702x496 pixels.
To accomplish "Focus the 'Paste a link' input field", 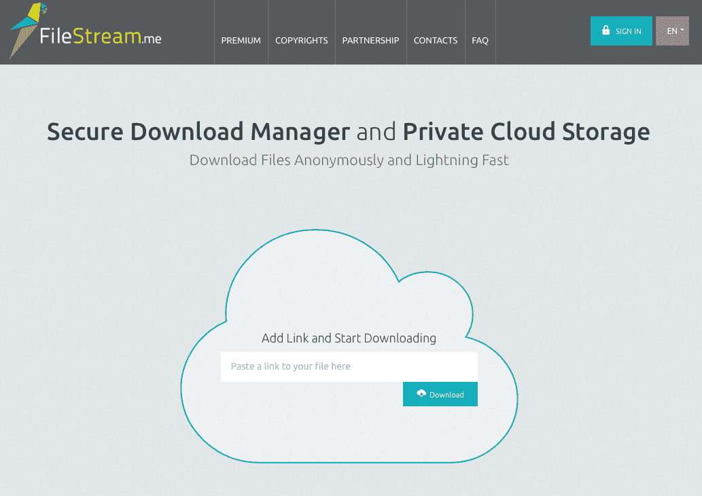I will (x=349, y=366).
